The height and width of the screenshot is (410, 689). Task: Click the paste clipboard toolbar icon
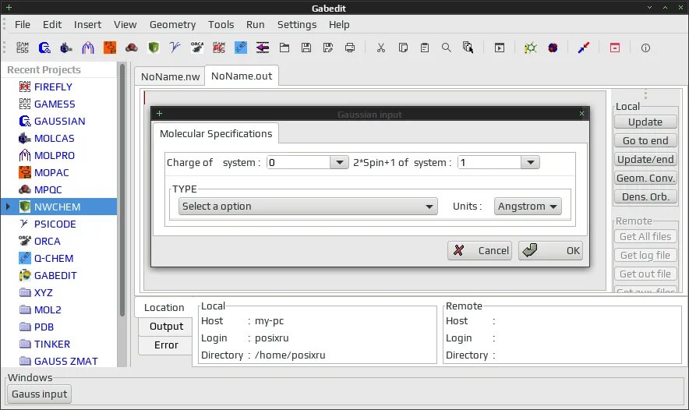(x=425, y=48)
